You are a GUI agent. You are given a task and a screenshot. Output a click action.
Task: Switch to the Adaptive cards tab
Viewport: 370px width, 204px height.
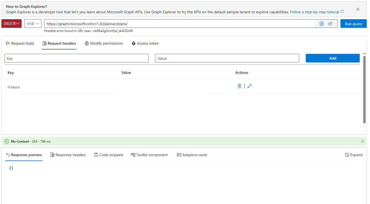pos(192,155)
